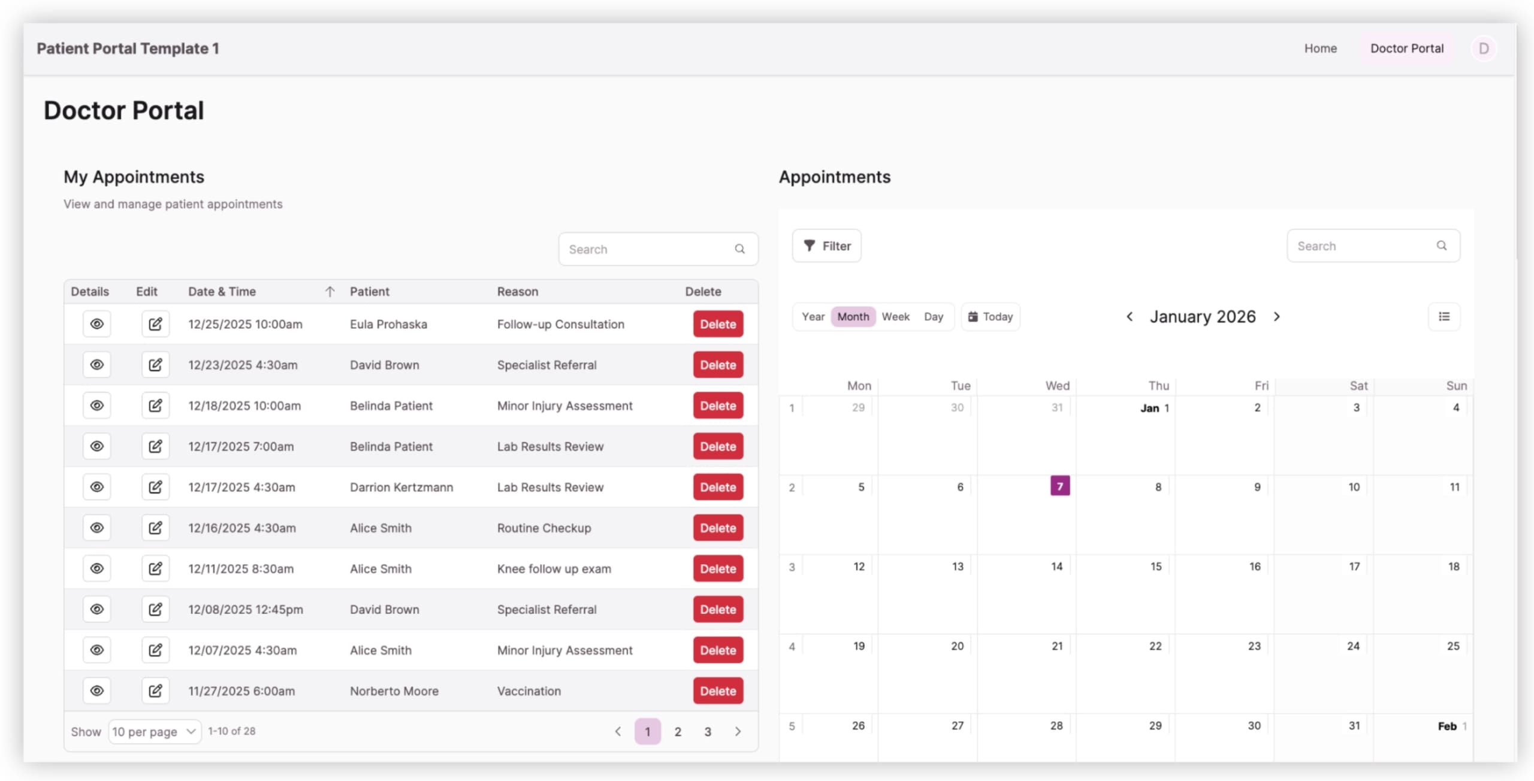Open the 10 per page dropdown
The image size is (1534, 781).
(x=155, y=731)
